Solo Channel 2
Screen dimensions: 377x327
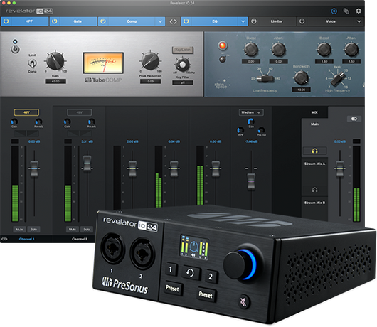coord(87,230)
